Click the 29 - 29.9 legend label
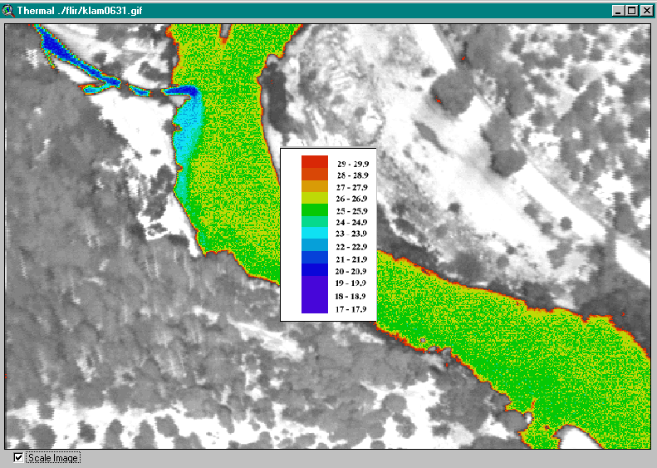The image size is (657, 468). 353,164
